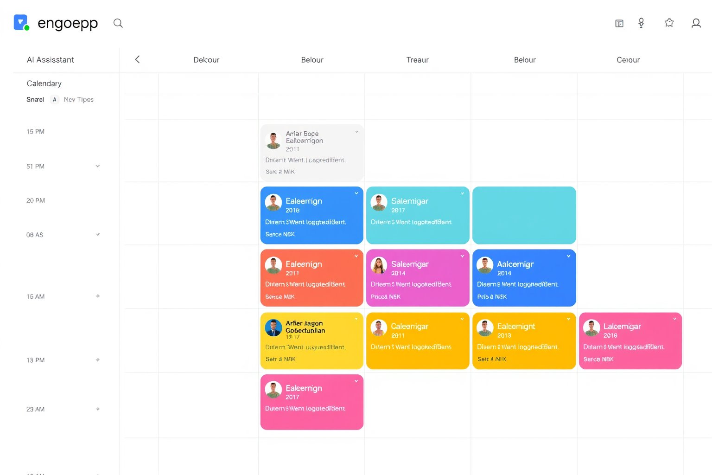The height and width of the screenshot is (475, 712).
Task: Click the avatar on the Aalcemigar 2014 event
Action: [485, 265]
